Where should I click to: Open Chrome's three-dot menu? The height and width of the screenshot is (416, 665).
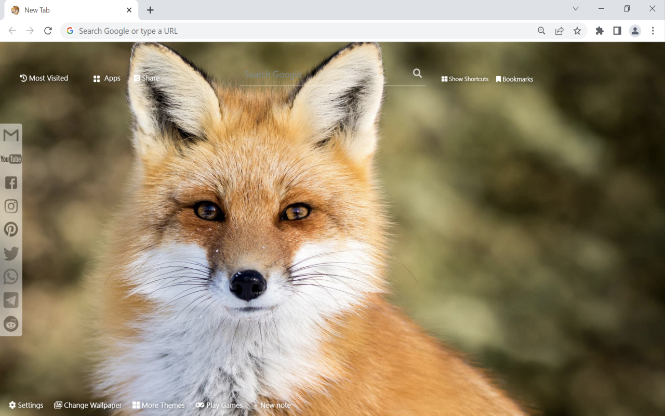pyautogui.click(x=653, y=31)
